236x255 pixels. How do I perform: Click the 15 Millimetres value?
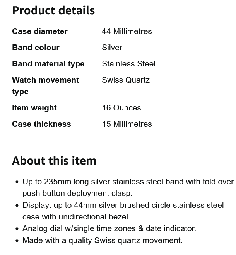(127, 124)
